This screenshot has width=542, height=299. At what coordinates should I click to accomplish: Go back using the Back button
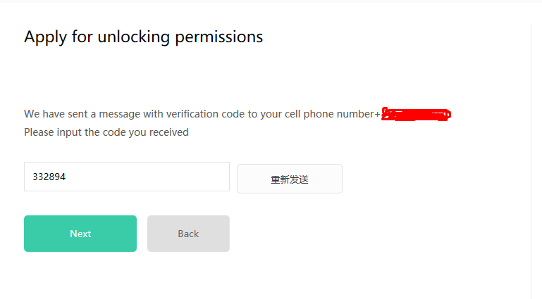click(188, 234)
